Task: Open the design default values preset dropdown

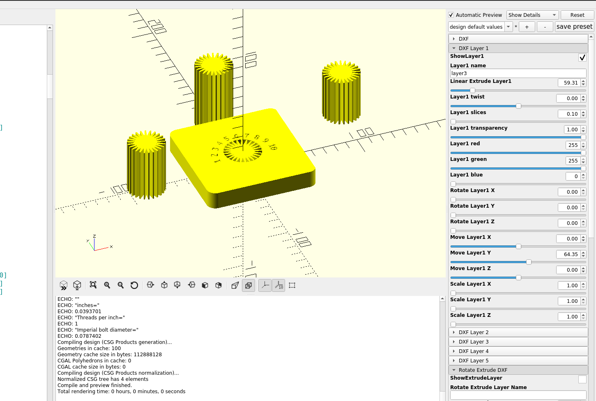Action: coord(480,27)
